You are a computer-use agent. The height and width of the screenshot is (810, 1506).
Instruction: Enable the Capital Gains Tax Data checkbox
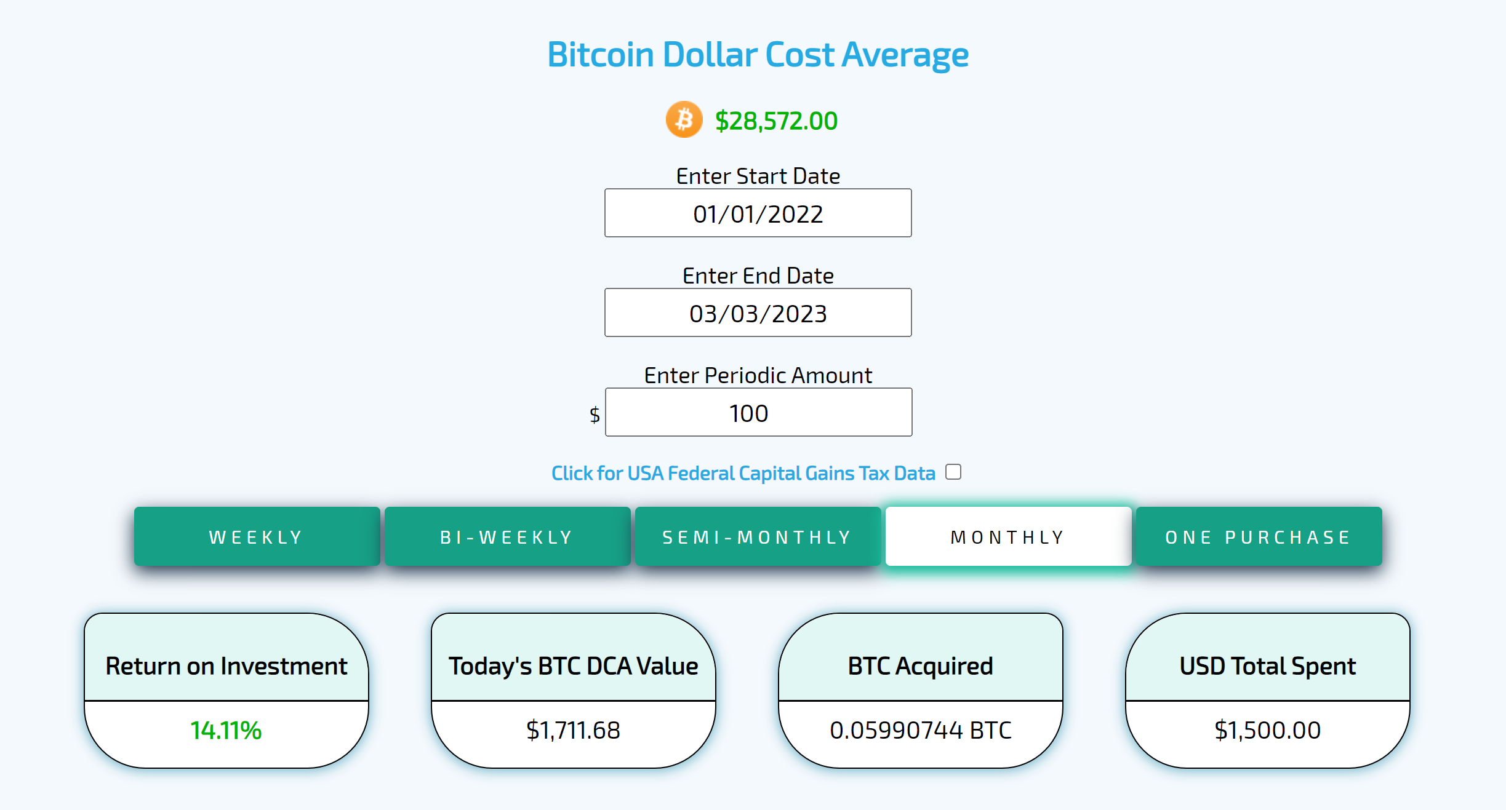coord(953,472)
